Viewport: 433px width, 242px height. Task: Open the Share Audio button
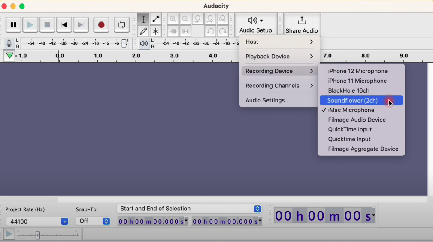(x=302, y=25)
